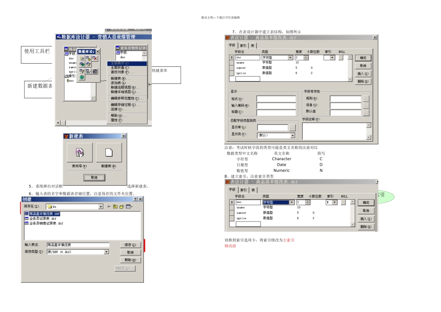
Task: Open the 保存在 folder dropdown
Action: pos(101,207)
